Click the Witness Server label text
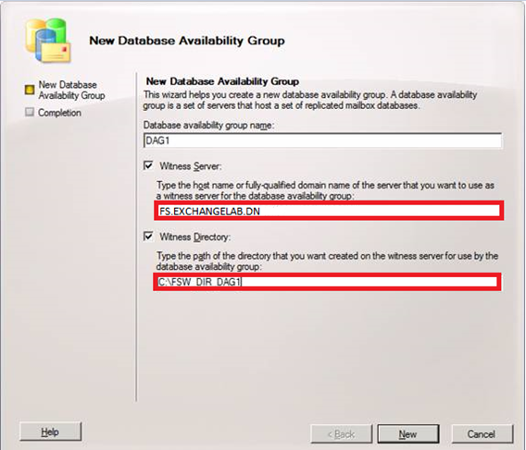The height and width of the screenshot is (450, 526). 191,166
